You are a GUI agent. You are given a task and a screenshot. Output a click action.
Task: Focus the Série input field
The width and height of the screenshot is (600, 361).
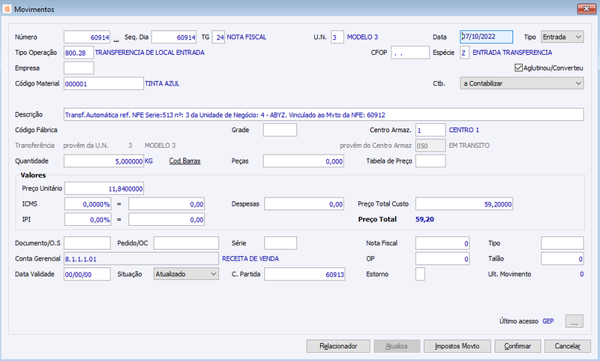pyautogui.click(x=280, y=243)
